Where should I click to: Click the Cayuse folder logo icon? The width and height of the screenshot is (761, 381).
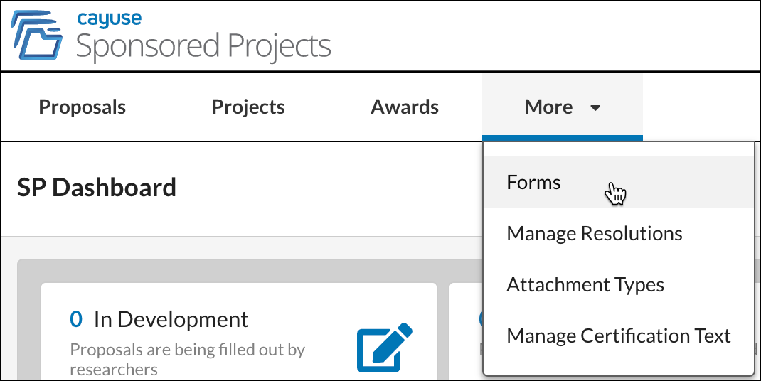click(37, 35)
